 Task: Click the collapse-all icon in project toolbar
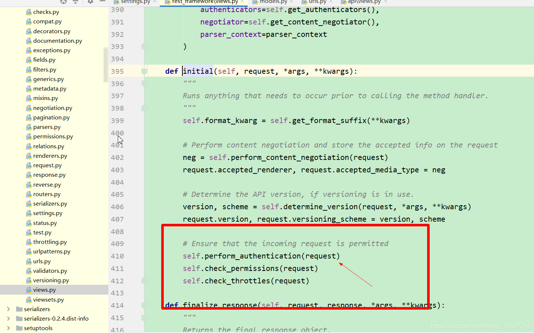pyautogui.click(x=76, y=1)
